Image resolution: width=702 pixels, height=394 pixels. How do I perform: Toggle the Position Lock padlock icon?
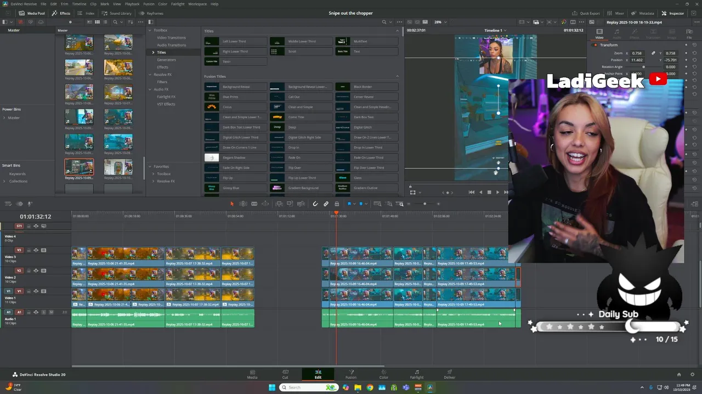click(x=337, y=204)
